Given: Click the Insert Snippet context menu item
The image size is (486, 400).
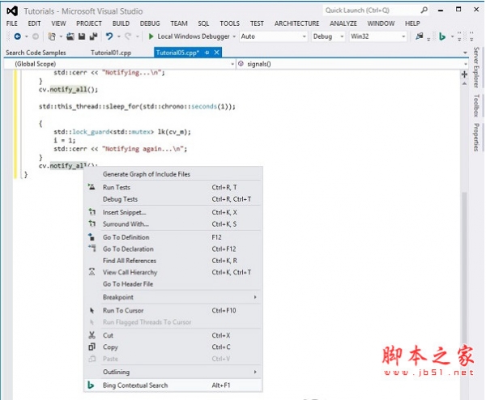Looking at the screenshot, I should 173,212.
